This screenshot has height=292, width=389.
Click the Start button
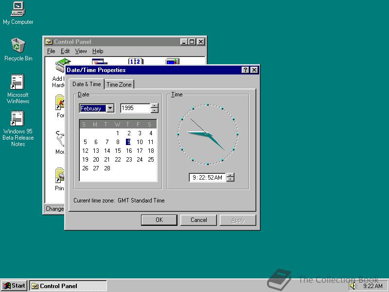[x=14, y=286]
